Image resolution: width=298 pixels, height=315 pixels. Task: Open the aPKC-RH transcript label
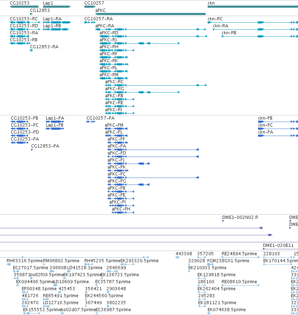[109, 47]
